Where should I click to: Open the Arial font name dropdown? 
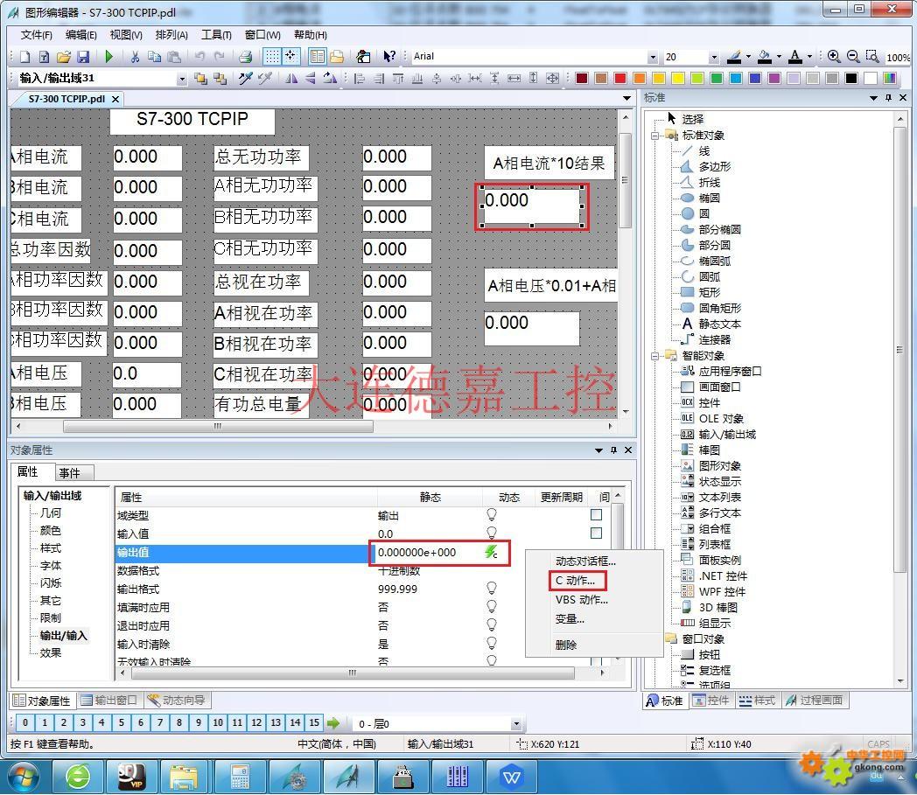click(653, 57)
